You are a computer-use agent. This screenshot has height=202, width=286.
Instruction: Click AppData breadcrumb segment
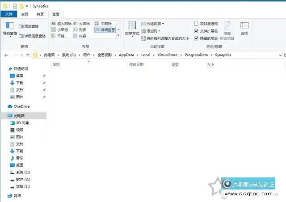(126, 55)
